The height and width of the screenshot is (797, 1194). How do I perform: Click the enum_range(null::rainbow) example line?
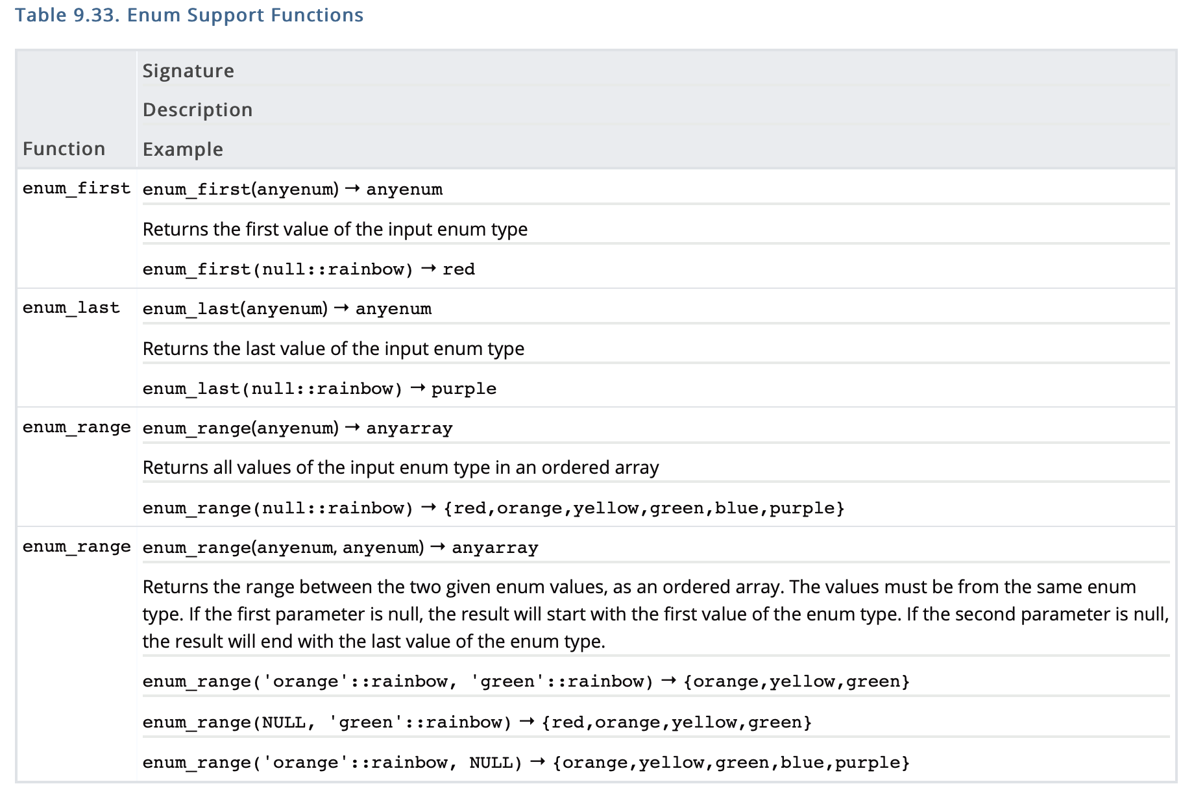pyautogui.click(x=493, y=508)
